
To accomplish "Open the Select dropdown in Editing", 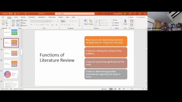I will 116,25.
